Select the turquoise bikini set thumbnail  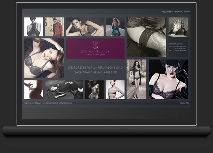(94, 90)
